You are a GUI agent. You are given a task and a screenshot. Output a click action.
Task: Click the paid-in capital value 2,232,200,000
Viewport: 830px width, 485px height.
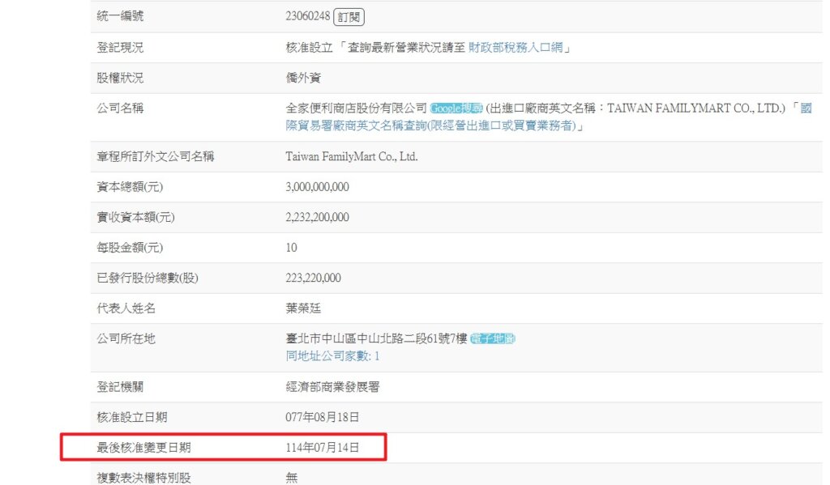coord(317,218)
